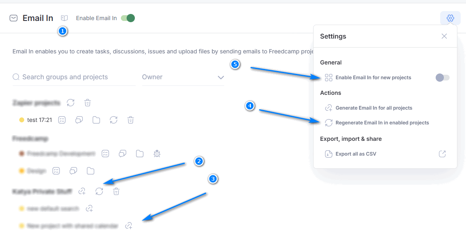Regenerate emails for Zapier projects group
The height and width of the screenshot is (241, 466).
[x=70, y=103]
